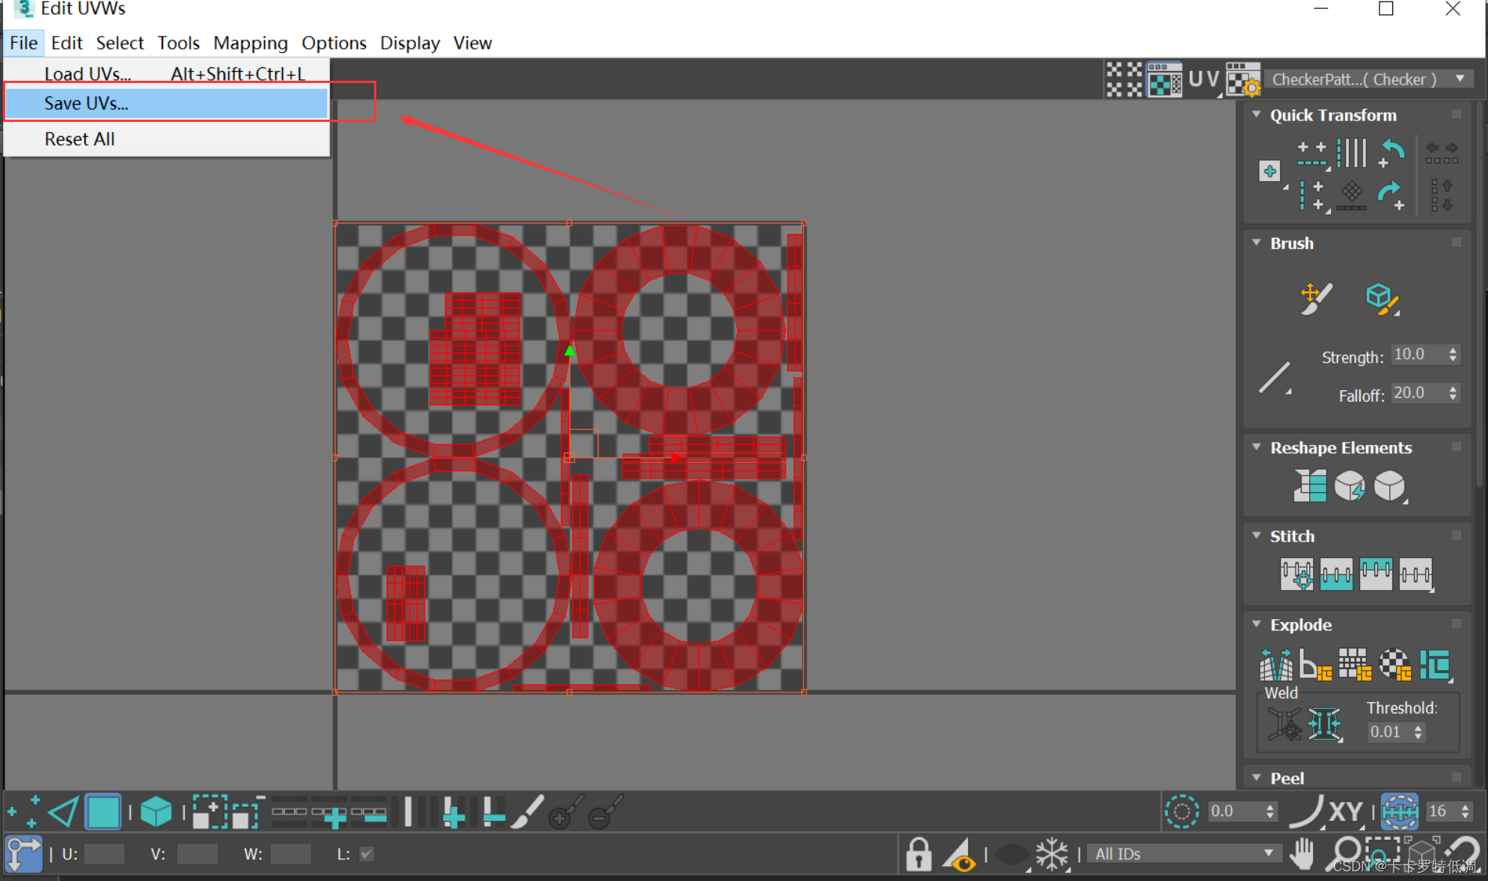The width and height of the screenshot is (1488, 881).
Task: Toggle the lock selection padlock
Action: pos(919,854)
